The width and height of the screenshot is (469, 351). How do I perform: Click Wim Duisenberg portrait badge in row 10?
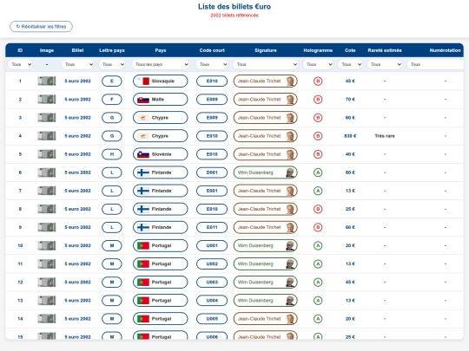(x=265, y=245)
